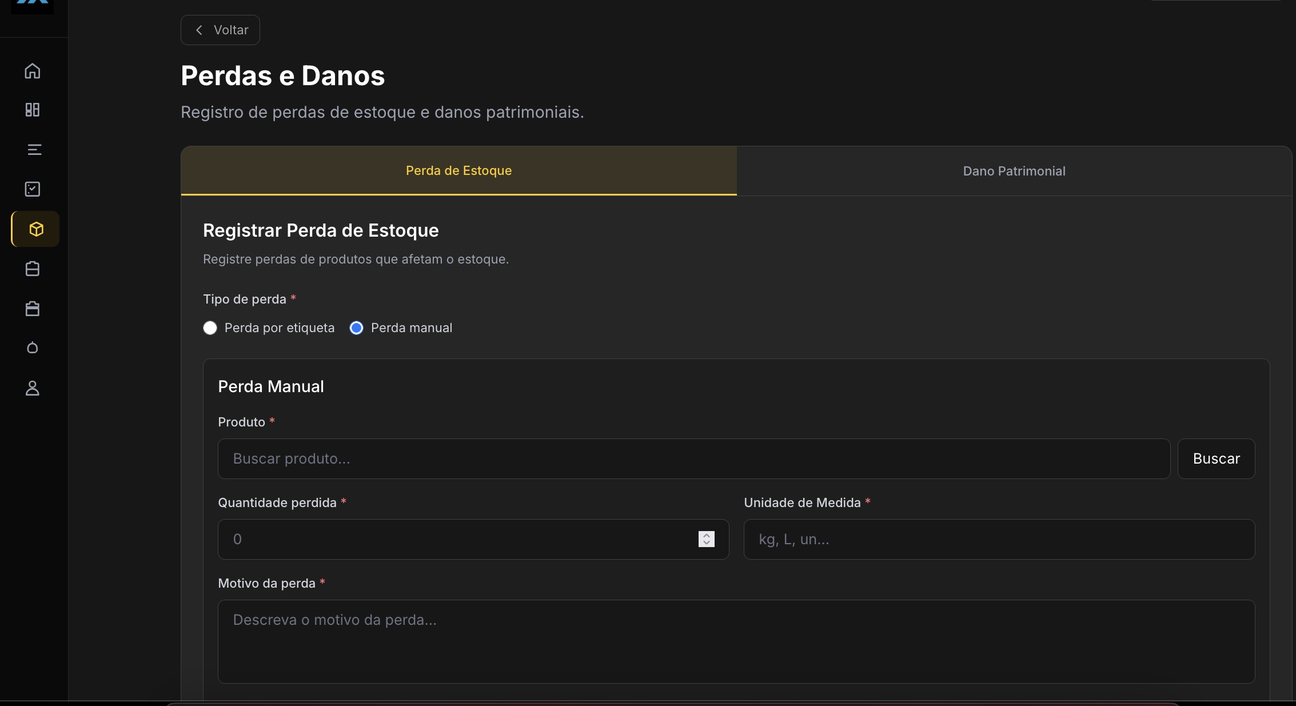Click the Perda Manual section title

coord(271,386)
